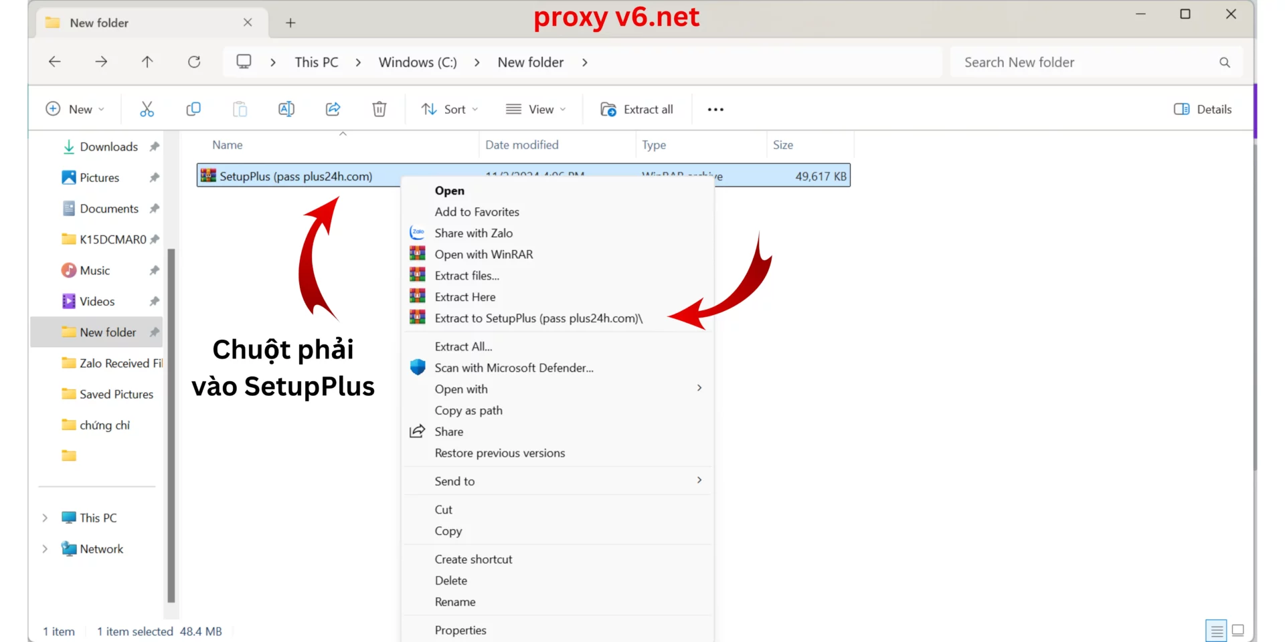This screenshot has width=1285, height=642.
Task: Open the See more three-dots menu
Action: click(x=715, y=110)
